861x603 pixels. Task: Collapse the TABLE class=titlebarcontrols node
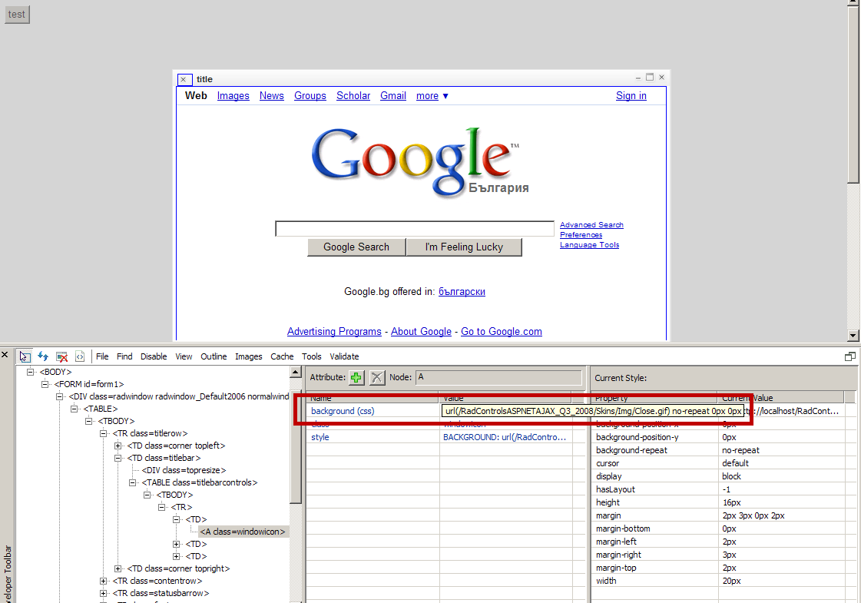[x=132, y=482]
